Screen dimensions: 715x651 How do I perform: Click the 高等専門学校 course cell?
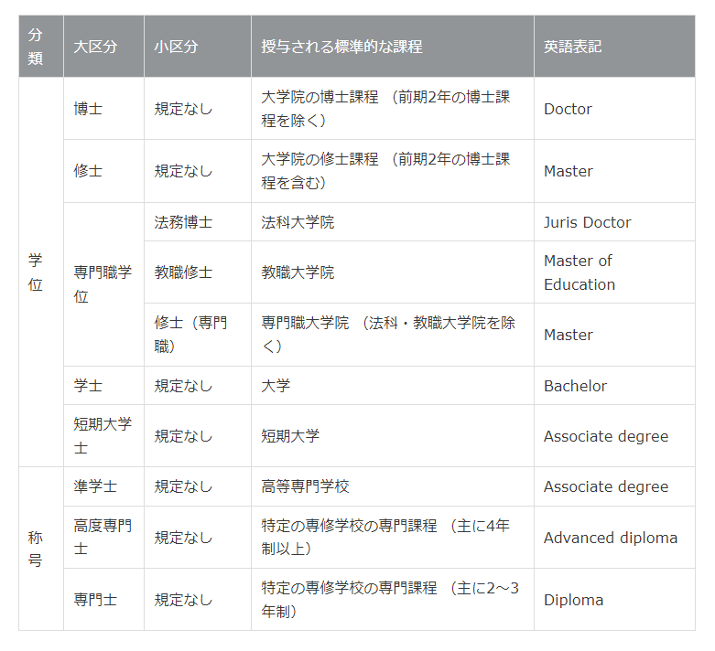pos(305,486)
